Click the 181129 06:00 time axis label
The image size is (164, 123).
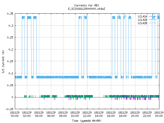click(51, 114)
